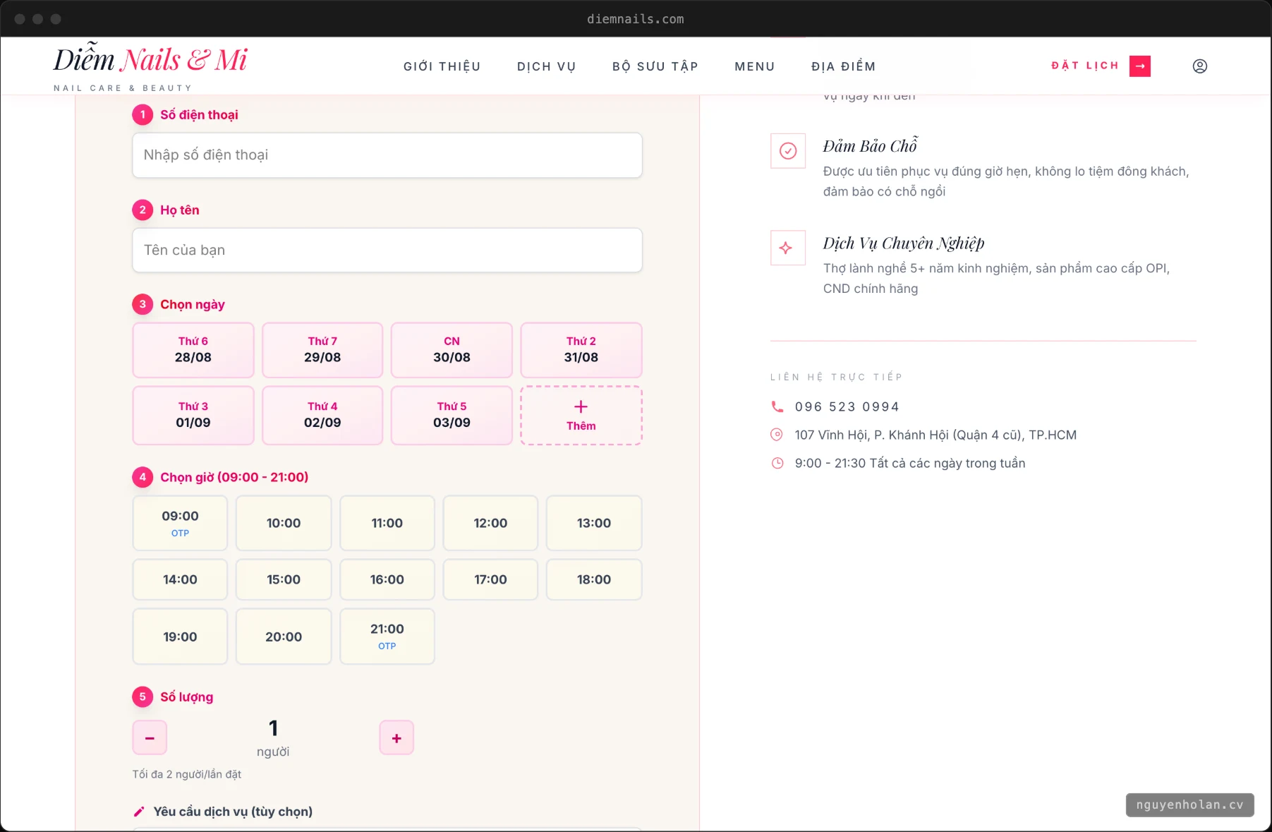Click the location pin icon by address

(777, 435)
